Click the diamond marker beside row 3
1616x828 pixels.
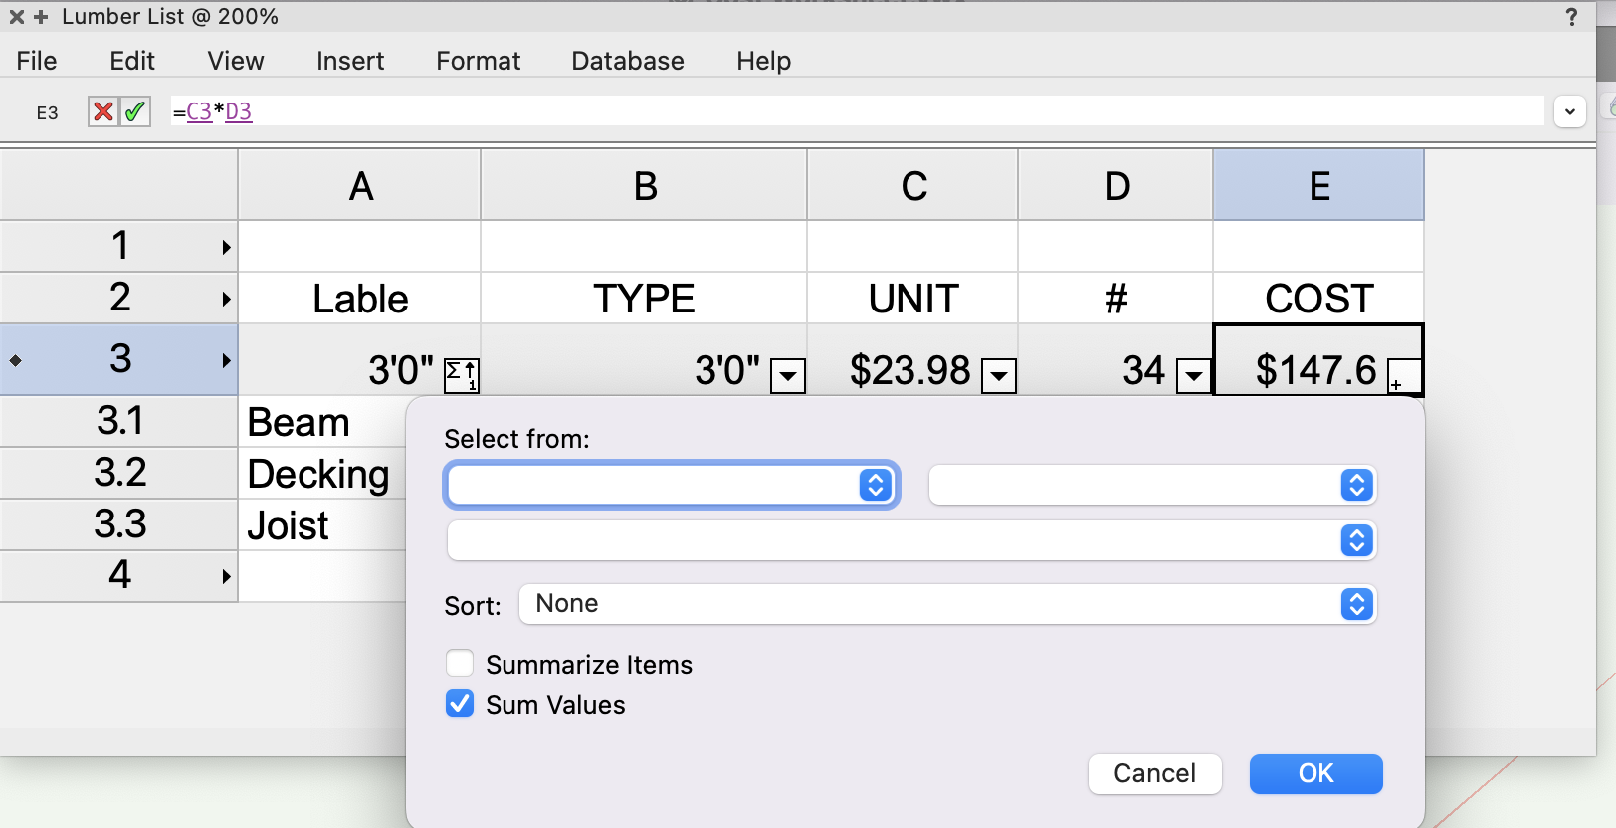pos(15,360)
